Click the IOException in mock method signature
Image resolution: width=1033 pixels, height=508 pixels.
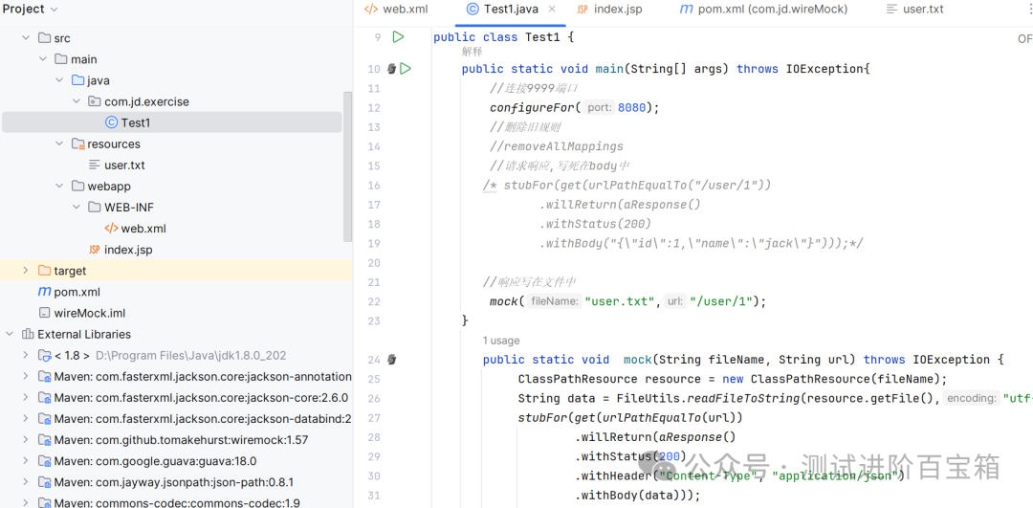951,360
